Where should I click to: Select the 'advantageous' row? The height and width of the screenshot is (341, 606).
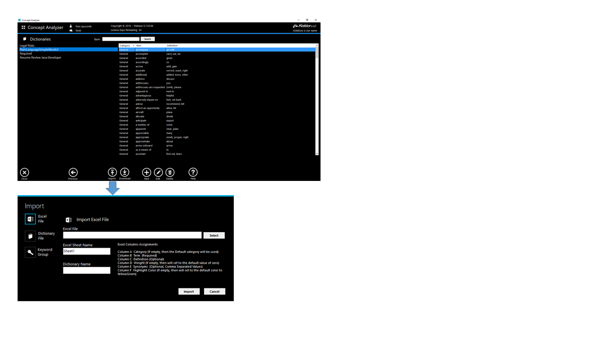pyautogui.click(x=217, y=96)
